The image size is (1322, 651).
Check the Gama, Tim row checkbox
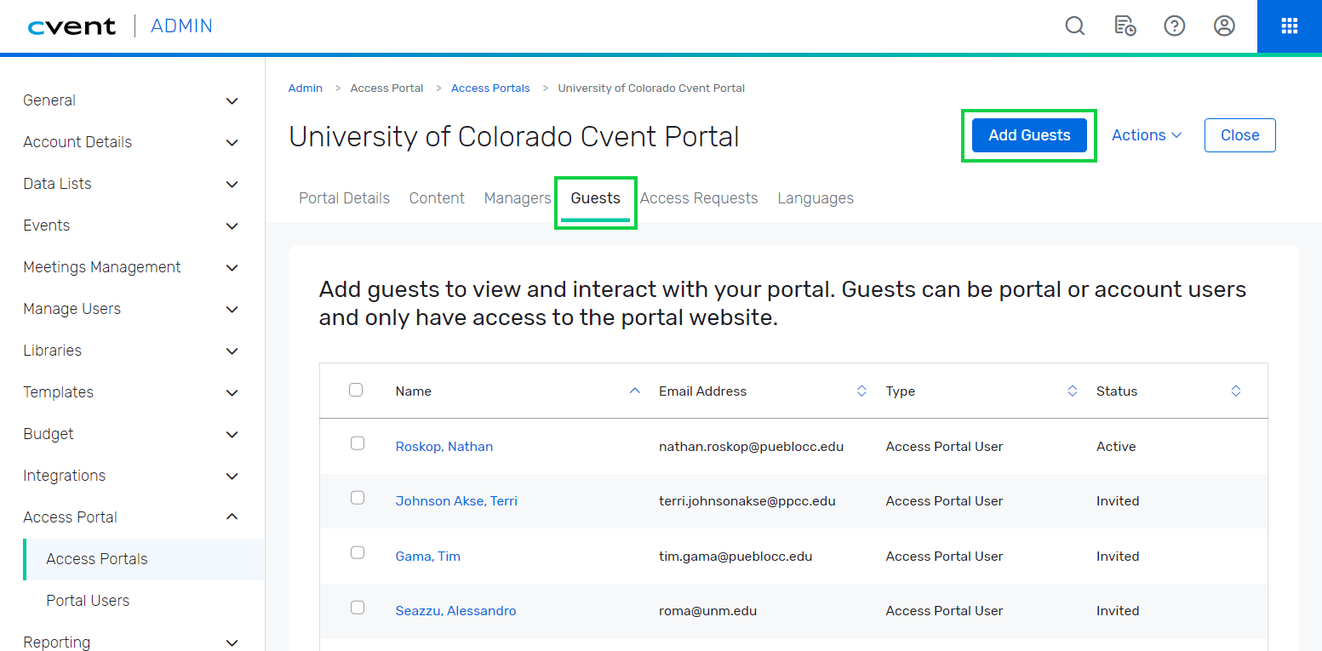[x=358, y=553]
